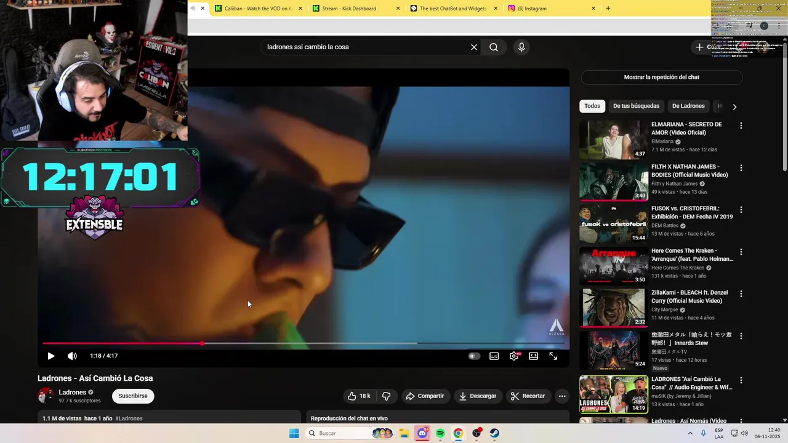Open Chrome icon on the taskbar
The width and height of the screenshot is (788, 443).
(x=458, y=434)
